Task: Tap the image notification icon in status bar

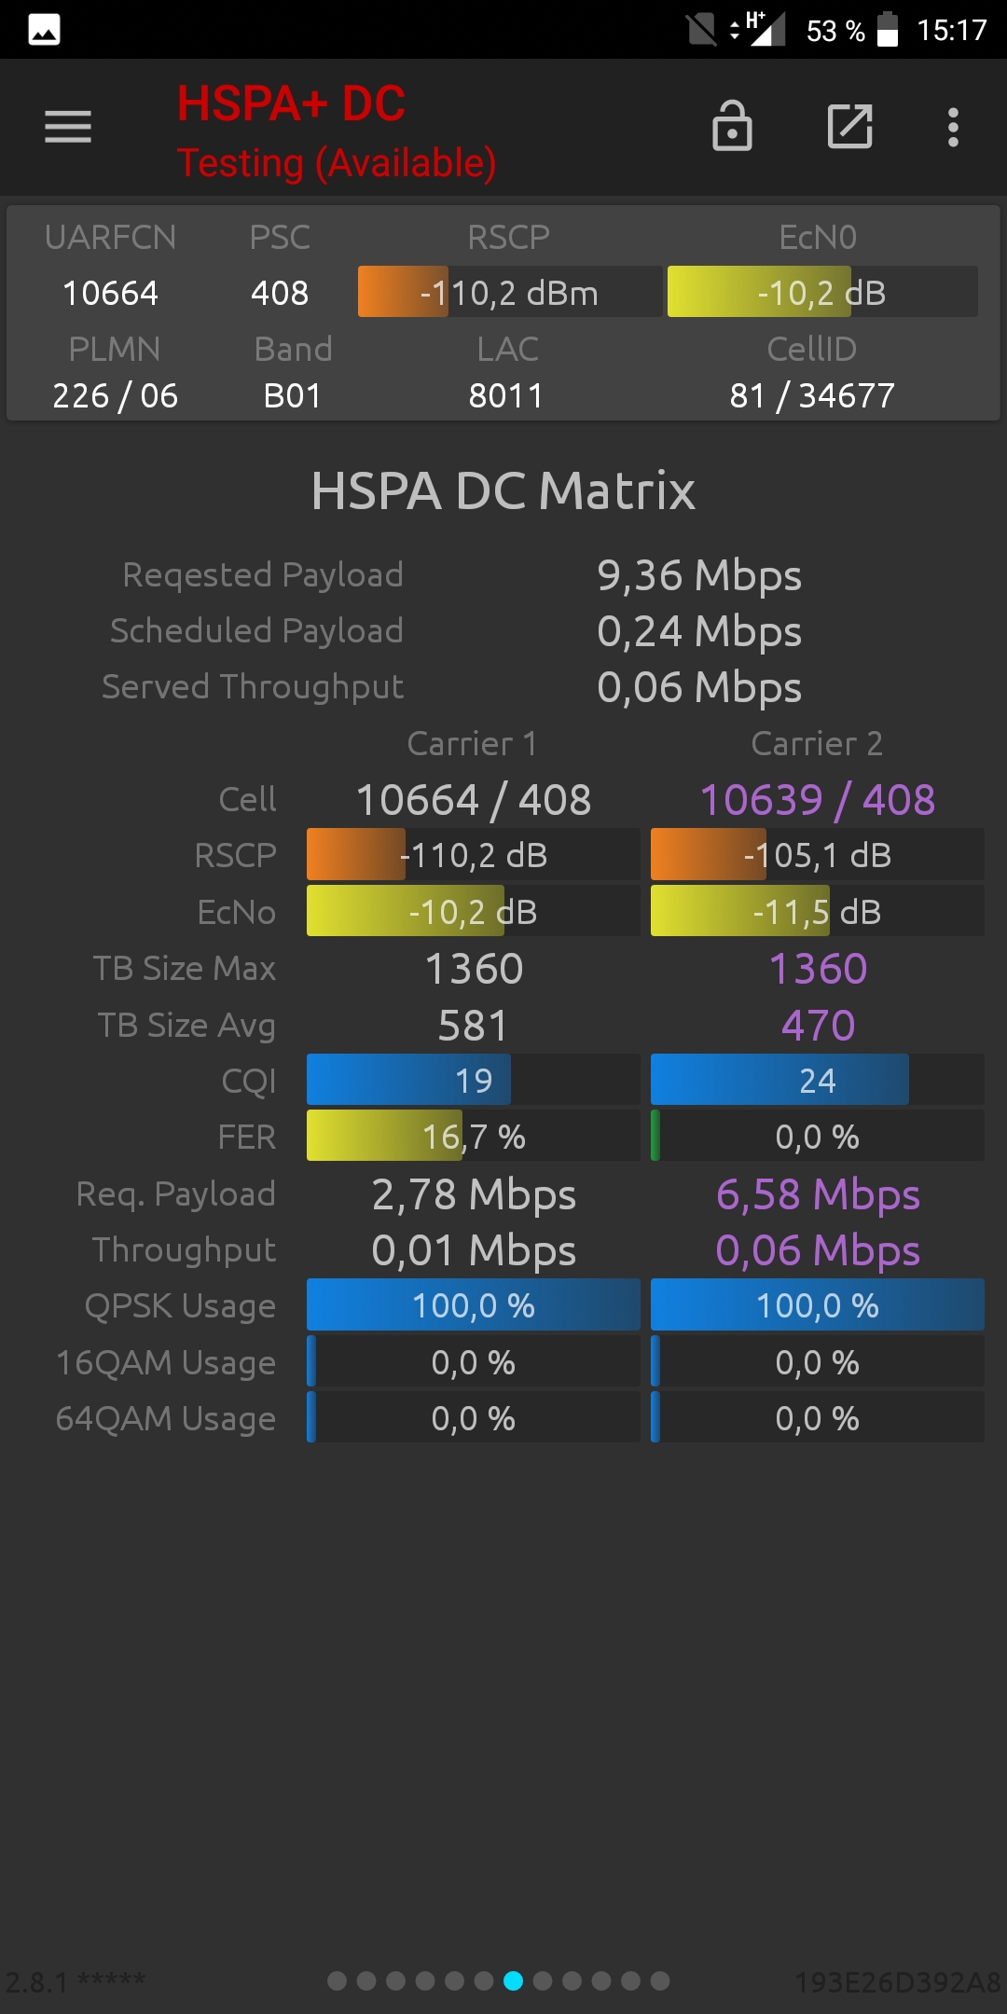Action: pos(44,30)
